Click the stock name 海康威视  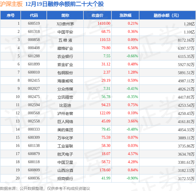(x=65, y=81)
